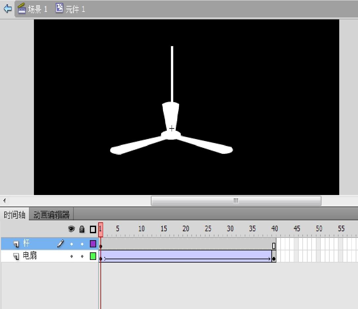The width and height of the screenshot is (358, 309).
Task: Hide the 电扇 layer using its visibility dot
Action: [x=71, y=256]
